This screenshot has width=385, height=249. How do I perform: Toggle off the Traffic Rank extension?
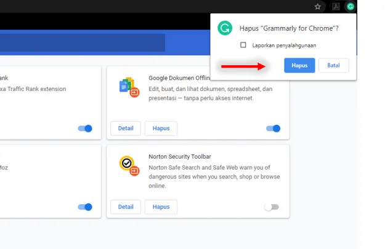click(85, 128)
